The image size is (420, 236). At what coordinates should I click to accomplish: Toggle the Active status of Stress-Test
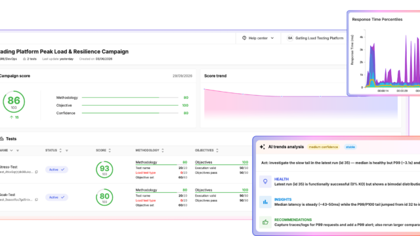pyautogui.click(x=56, y=170)
